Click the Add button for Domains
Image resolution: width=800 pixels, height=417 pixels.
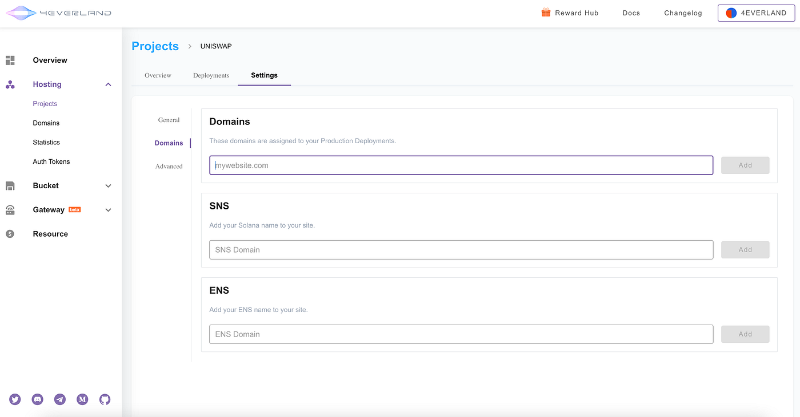745,165
